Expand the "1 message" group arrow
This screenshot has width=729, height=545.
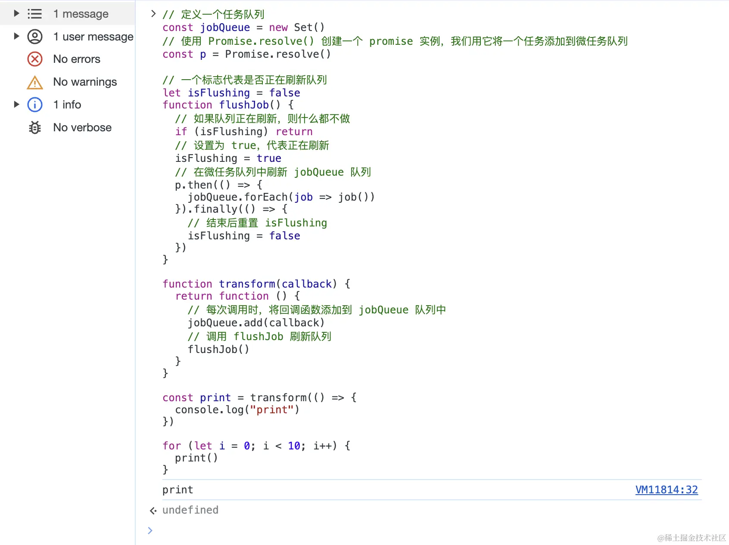tap(16, 13)
